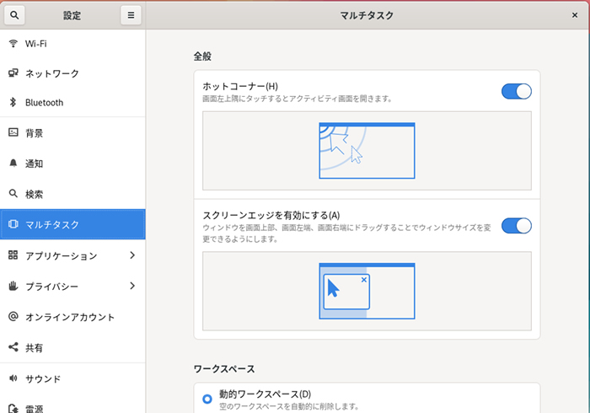Open the 検索 settings panel
Image resolution: width=590 pixels, height=413 pixels.
(34, 194)
